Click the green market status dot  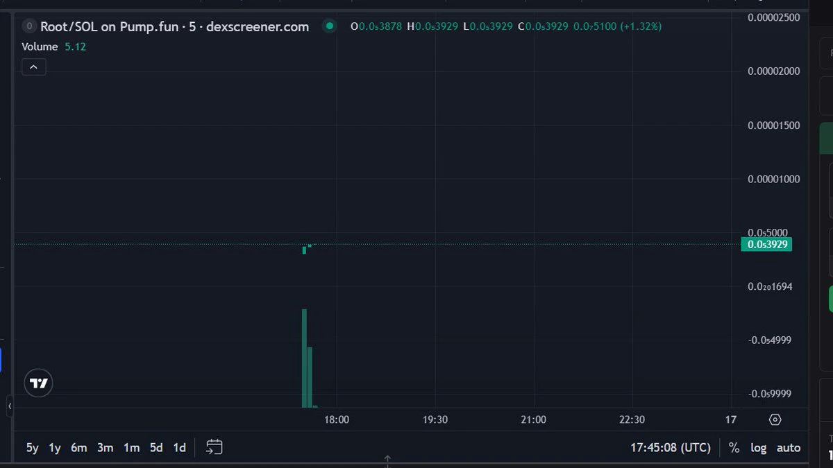[x=330, y=26]
